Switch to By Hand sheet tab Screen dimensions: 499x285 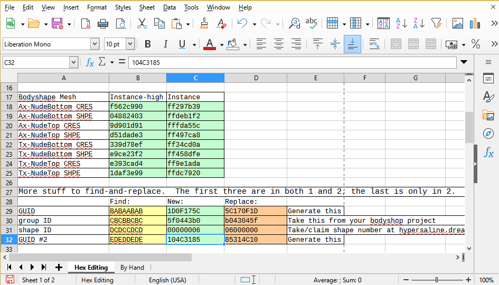click(x=132, y=268)
